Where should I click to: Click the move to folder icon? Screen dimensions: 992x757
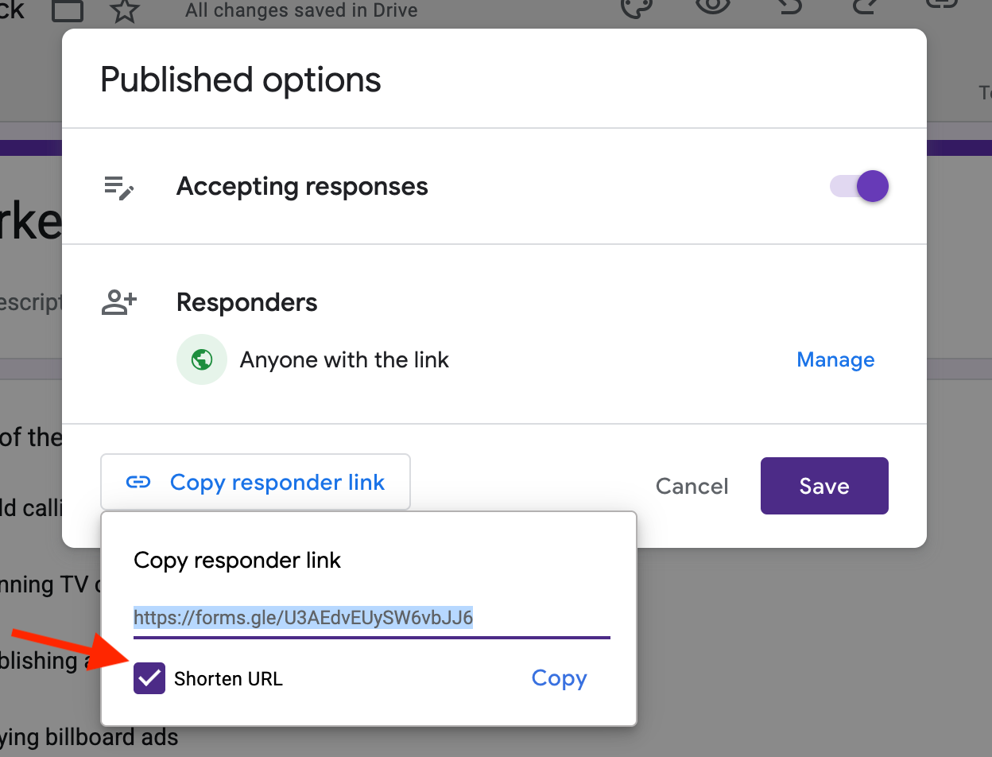point(67,10)
